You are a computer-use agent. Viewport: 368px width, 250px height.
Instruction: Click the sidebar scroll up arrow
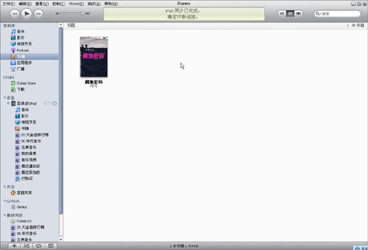click(61, 25)
